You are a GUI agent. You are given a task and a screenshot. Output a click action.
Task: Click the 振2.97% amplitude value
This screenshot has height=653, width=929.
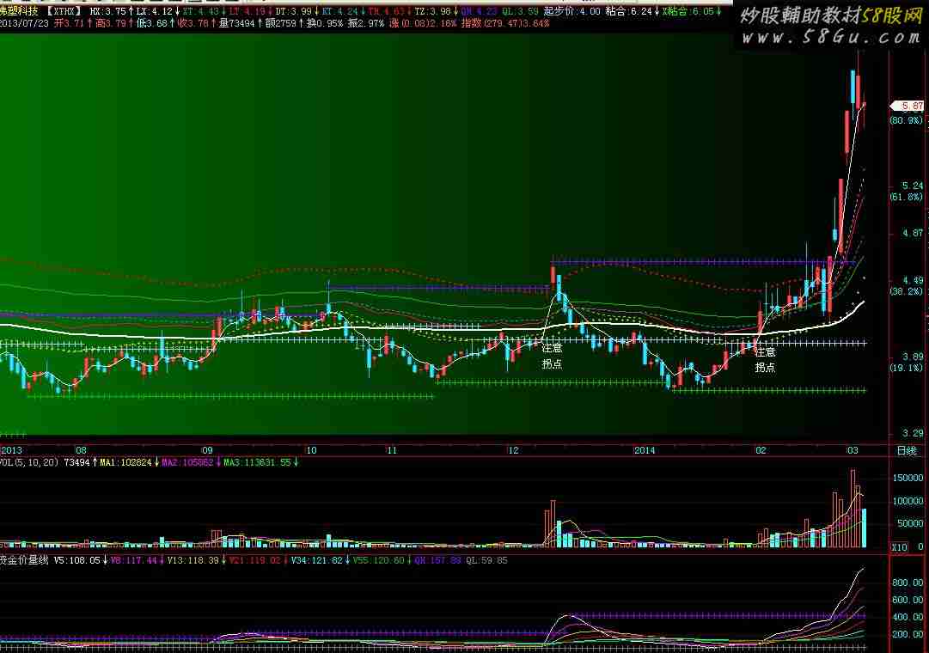click(365, 24)
